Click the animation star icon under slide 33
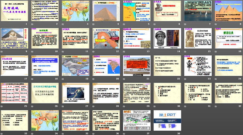Viewport: 243px width, 135px height. (1, 134)
